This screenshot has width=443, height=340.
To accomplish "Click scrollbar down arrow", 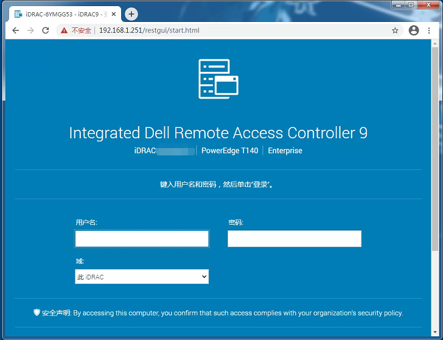I will pyautogui.click(x=435, y=332).
